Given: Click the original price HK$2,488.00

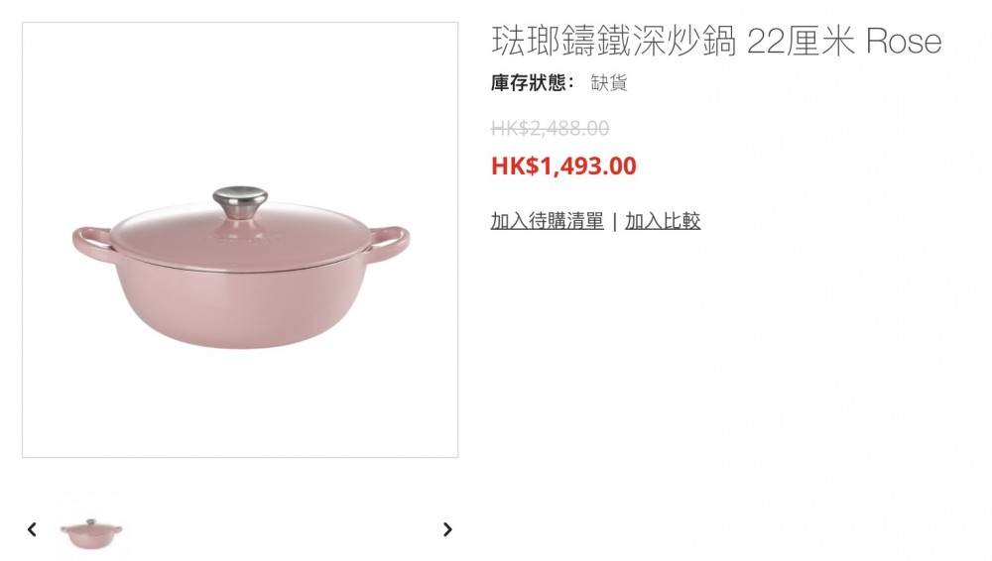Looking at the screenshot, I should (x=550, y=129).
